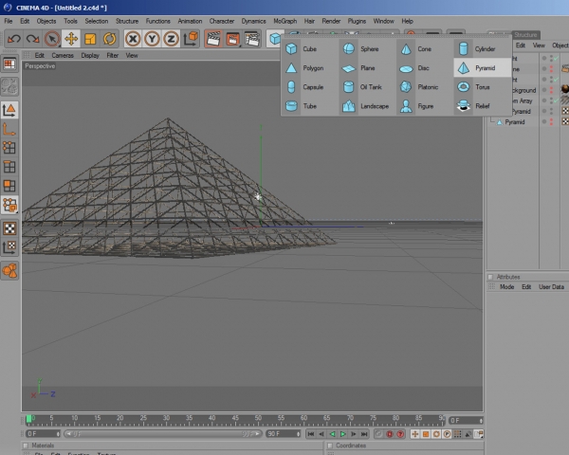This screenshot has width=569, height=455.
Task: Toggle visibility dots of last Pyramid object
Action: 551,122
